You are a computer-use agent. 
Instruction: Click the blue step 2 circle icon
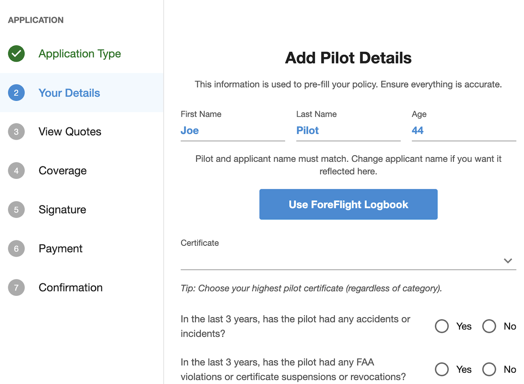coord(16,93)
